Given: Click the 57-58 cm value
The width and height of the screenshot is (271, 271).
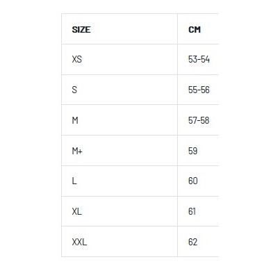Looking at the screenshot, I should pyautogui.click(x=199, y=120).
